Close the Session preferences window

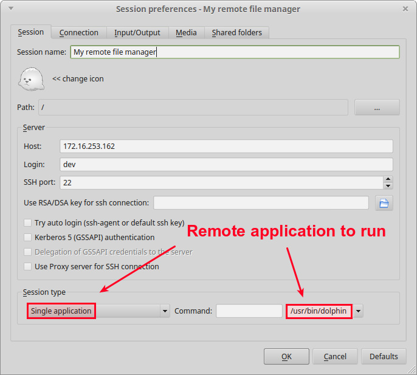click(405, 9)
